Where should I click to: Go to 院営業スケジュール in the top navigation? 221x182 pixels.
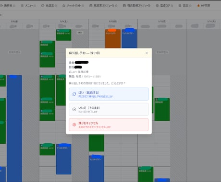(x=103, y=6)
